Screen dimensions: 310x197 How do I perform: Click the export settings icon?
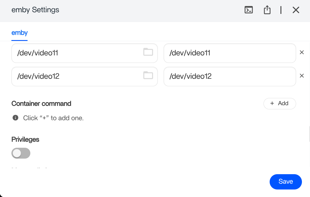[267, 10]
